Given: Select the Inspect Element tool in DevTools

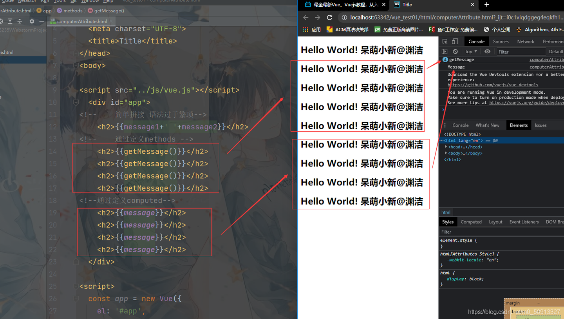Looking at the screenshot, I should (445, 41).
